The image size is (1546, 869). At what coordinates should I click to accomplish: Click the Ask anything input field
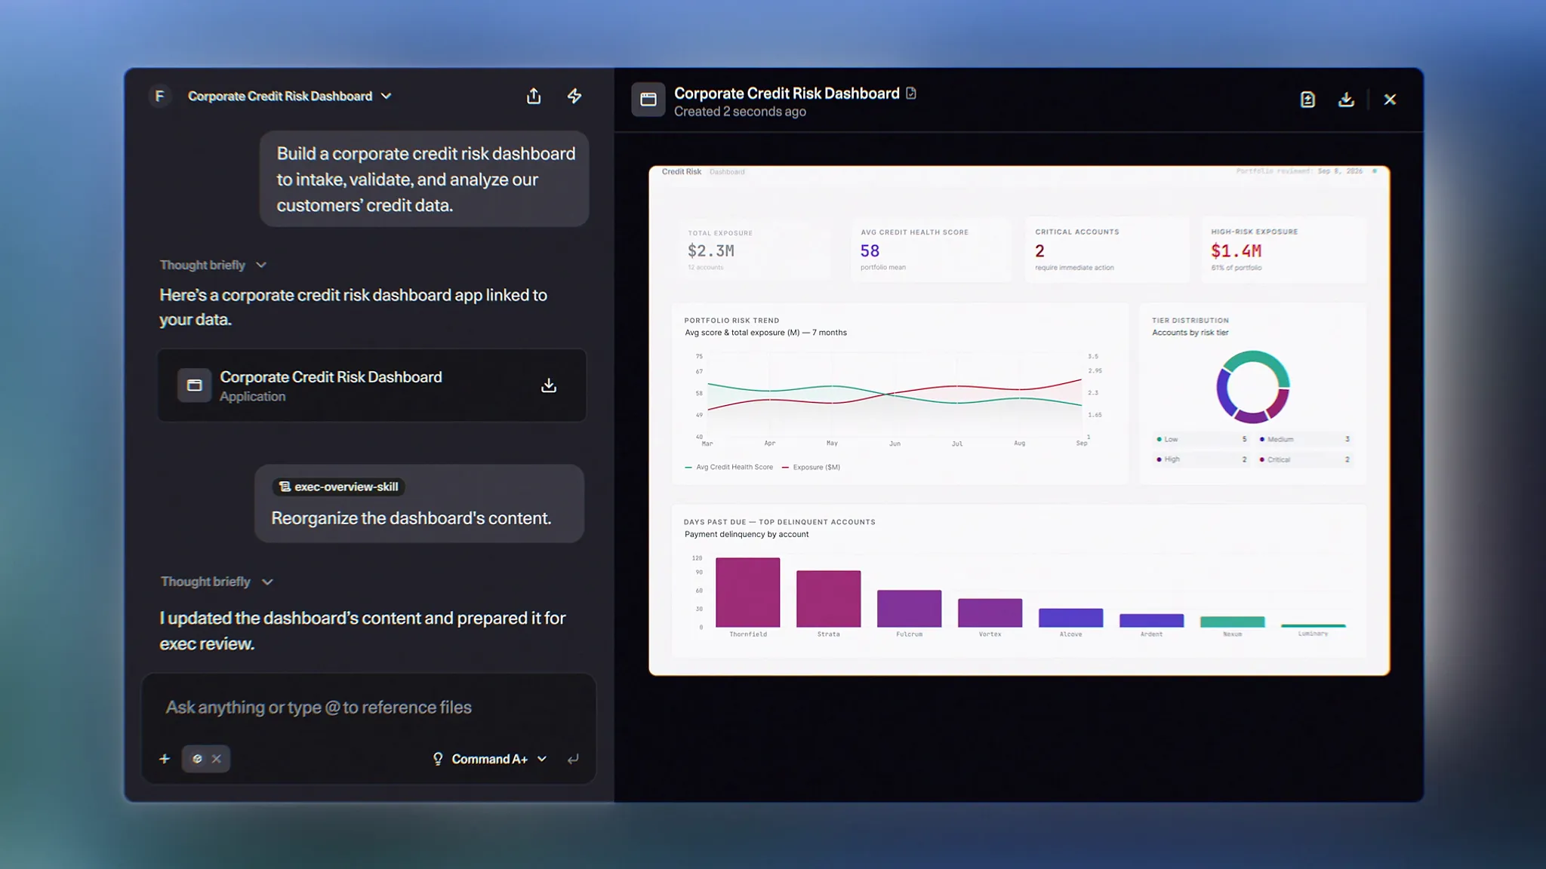point(368,707)
